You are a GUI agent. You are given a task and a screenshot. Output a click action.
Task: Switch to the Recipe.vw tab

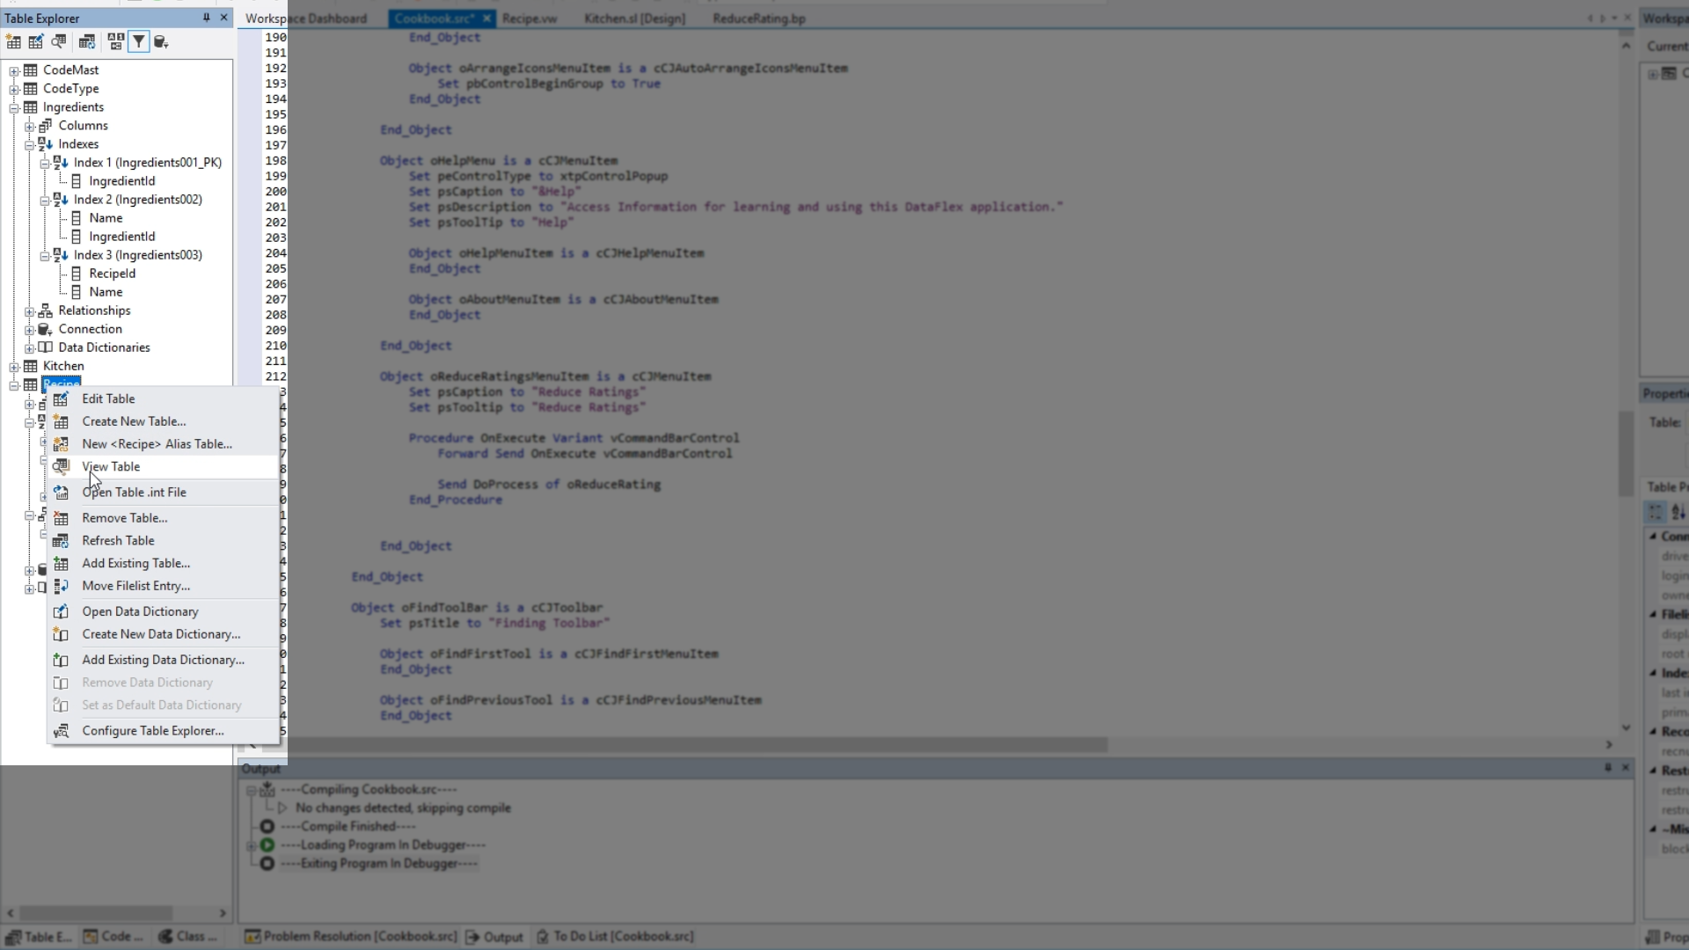point(529,18)
